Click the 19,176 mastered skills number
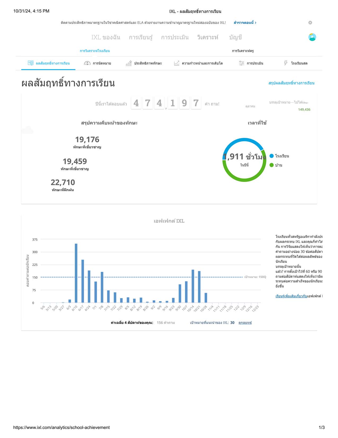The image size is (338, 438). pos(87,140)
